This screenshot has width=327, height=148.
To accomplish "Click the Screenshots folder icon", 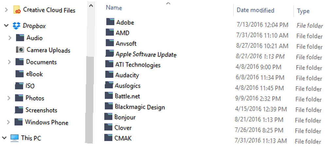I will point(19,110).
